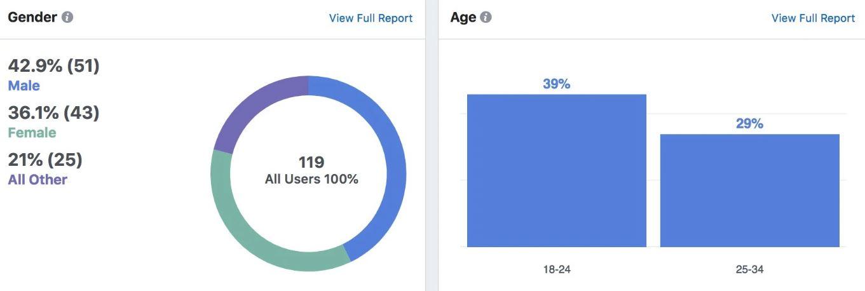This screenshot has height=291, width=865.
Task: Select the Male legend label
Action: coord(24,86)
